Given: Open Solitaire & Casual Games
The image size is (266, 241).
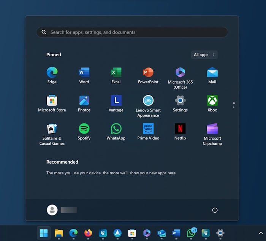Looking at the screenshot, I should tap(52, 134).
